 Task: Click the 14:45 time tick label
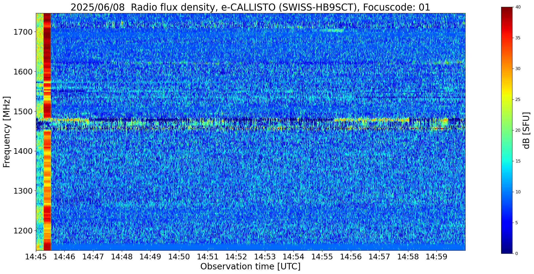[36, 257]
